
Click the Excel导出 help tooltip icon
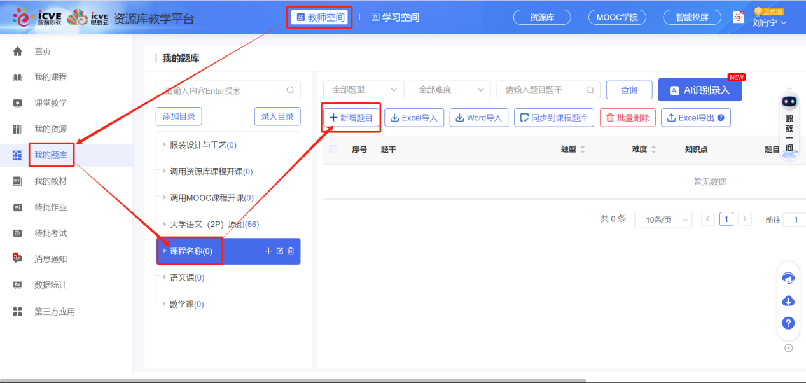click(x=721, y=118)
